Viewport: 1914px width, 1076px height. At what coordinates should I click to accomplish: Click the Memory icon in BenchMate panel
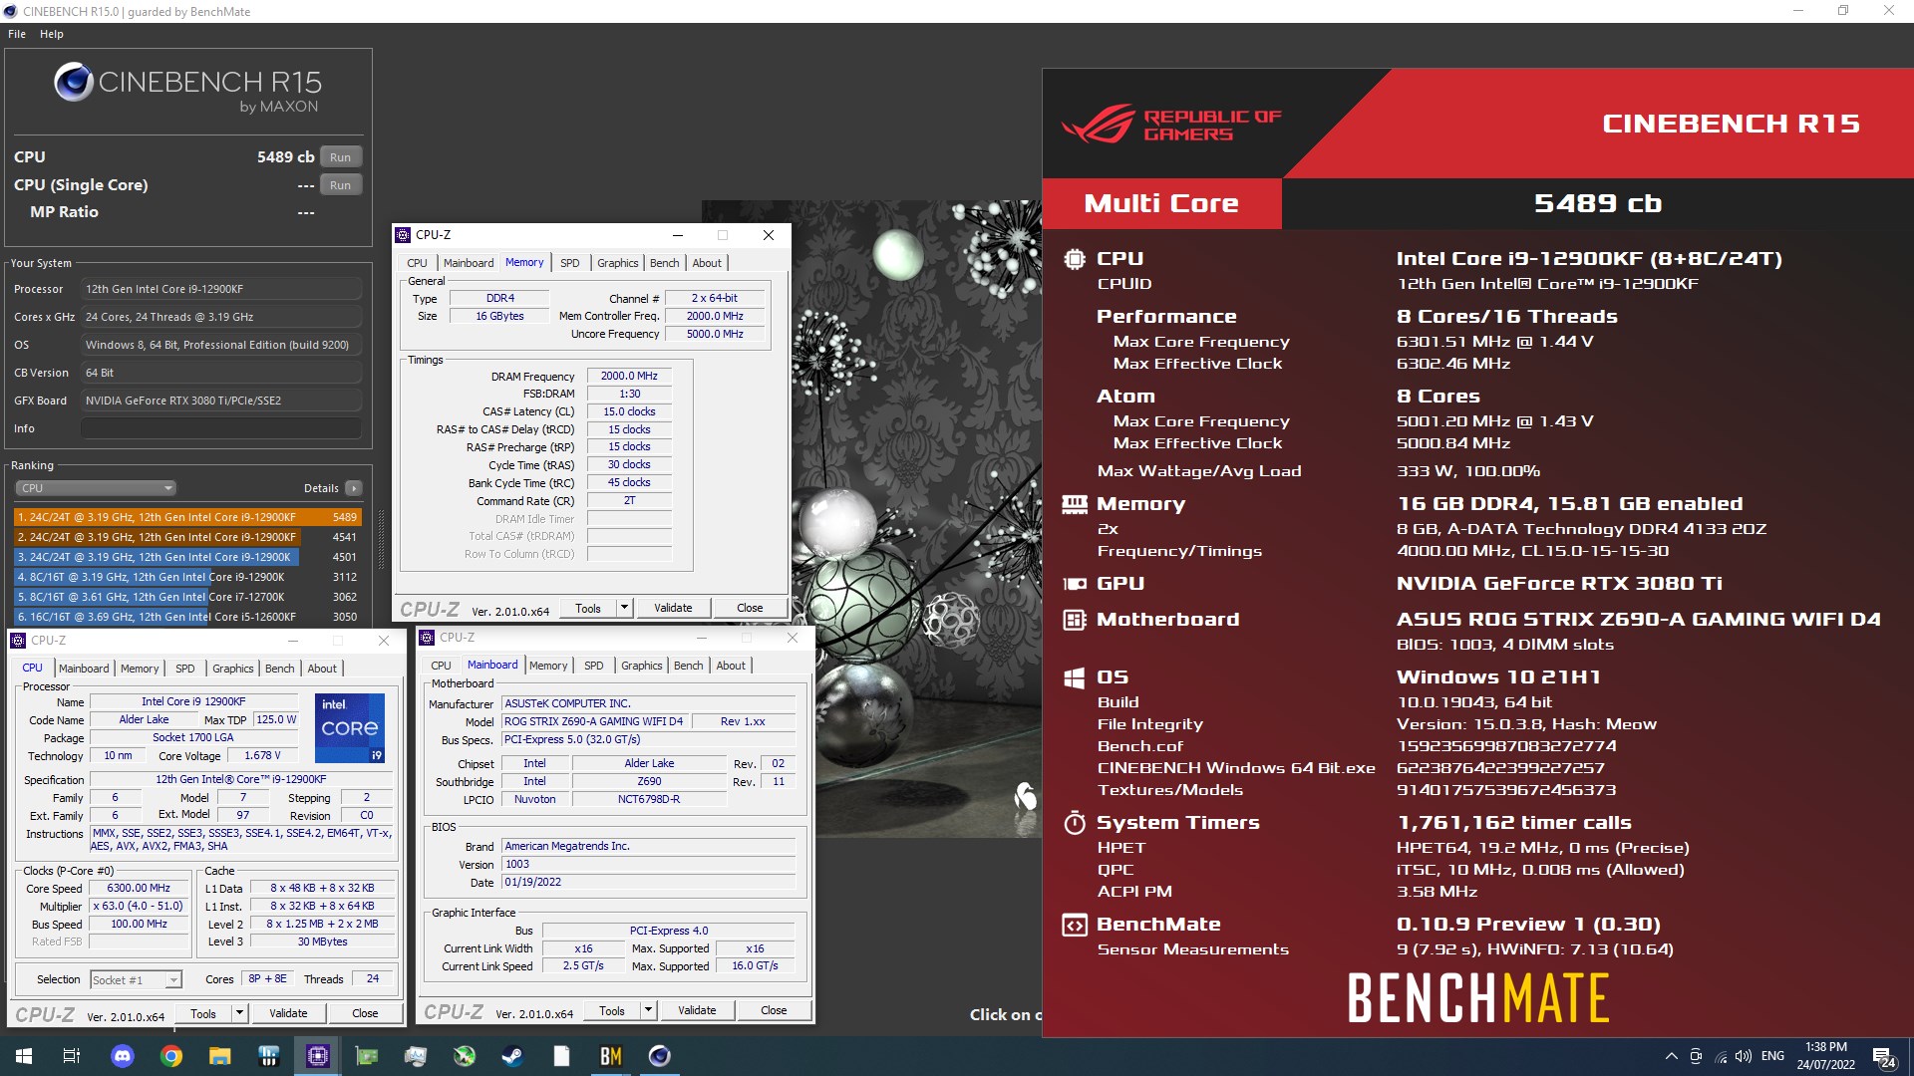click(x=1074, y=504)
